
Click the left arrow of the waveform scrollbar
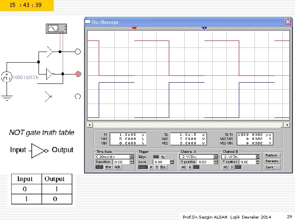90,125
